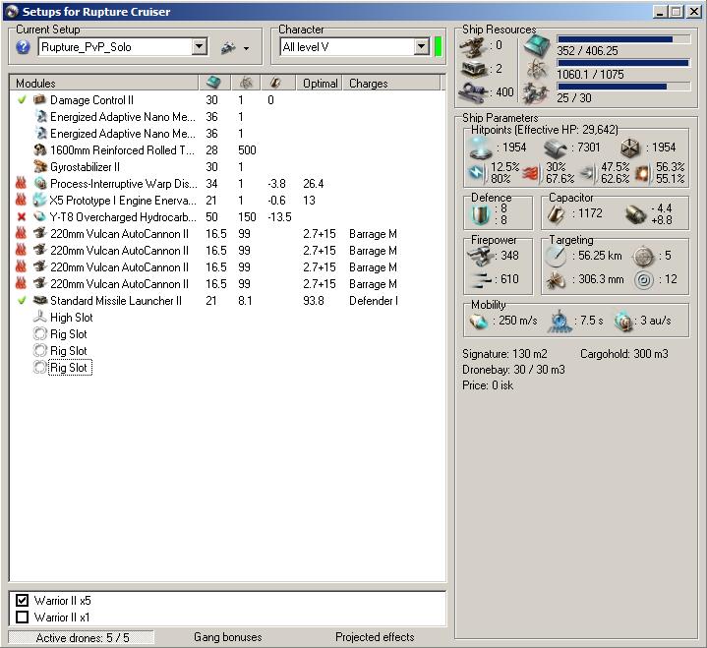Image resolution: width=707 pixels, height=648 pixels.
Task: Toggle the overheat status on X5 Prototype Engine Enervator
Action: tap(21, 200)
